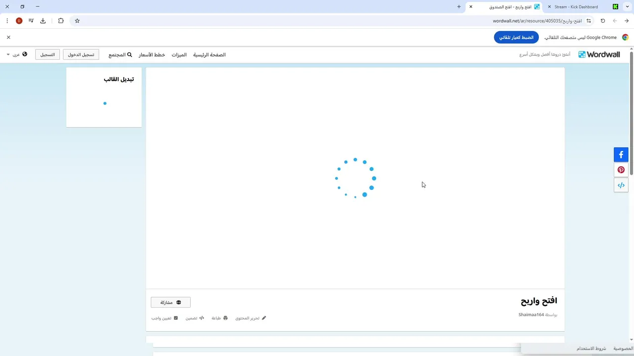Open the Chrome three-dot menu
The image size is (634, 356).
(x=7, y=21)
